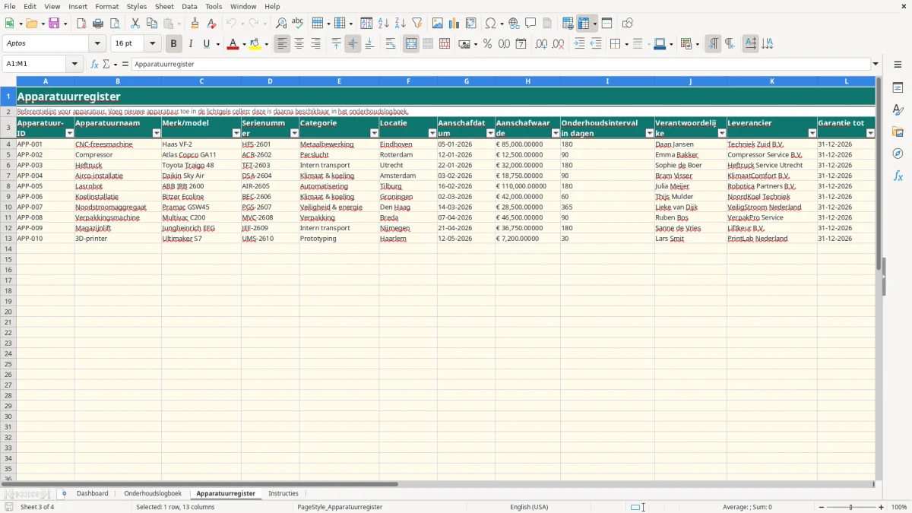Insert a chart

(454, 24)
